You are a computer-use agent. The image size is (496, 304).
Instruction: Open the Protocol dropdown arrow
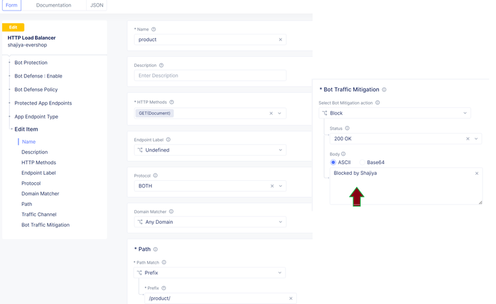[280, 186]
